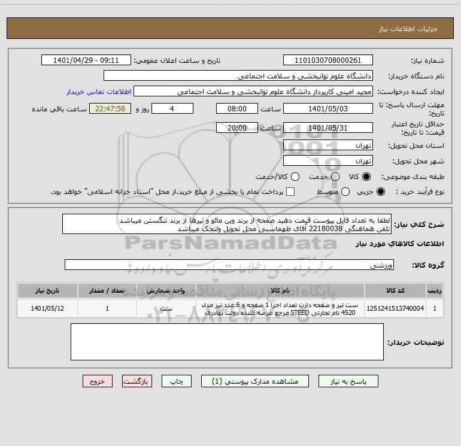This screenshot has width=461, height=446.
Task: Click the announcement date field 1401/04/29 - 09:11
Action: tap(86, 60)
